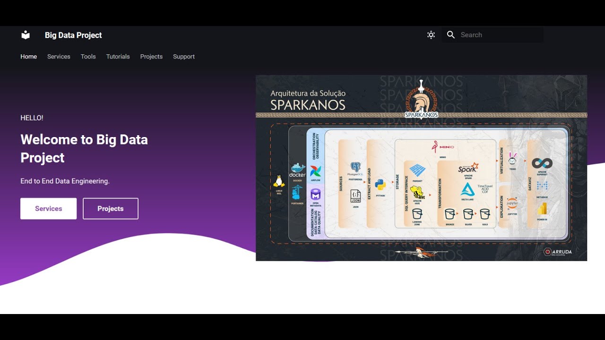Click the Sparkanos spartan helmet logo
Viewport: 605px width, 340px height.
coord(421,100)
